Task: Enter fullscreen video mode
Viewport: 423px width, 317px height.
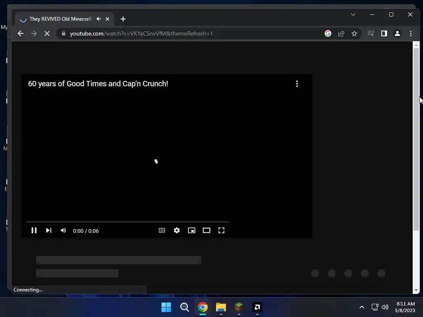Action: [x=221, y=230]
